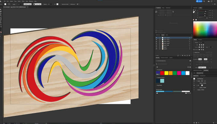Click the filter funnel icon in Libraries

click(x=157, y=67)
